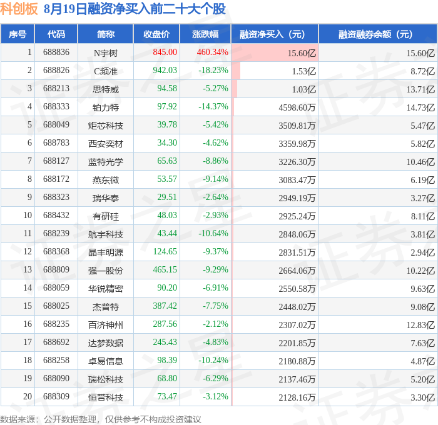
Task: Select stock code 688333 铂力特
Action: [56, 107]
